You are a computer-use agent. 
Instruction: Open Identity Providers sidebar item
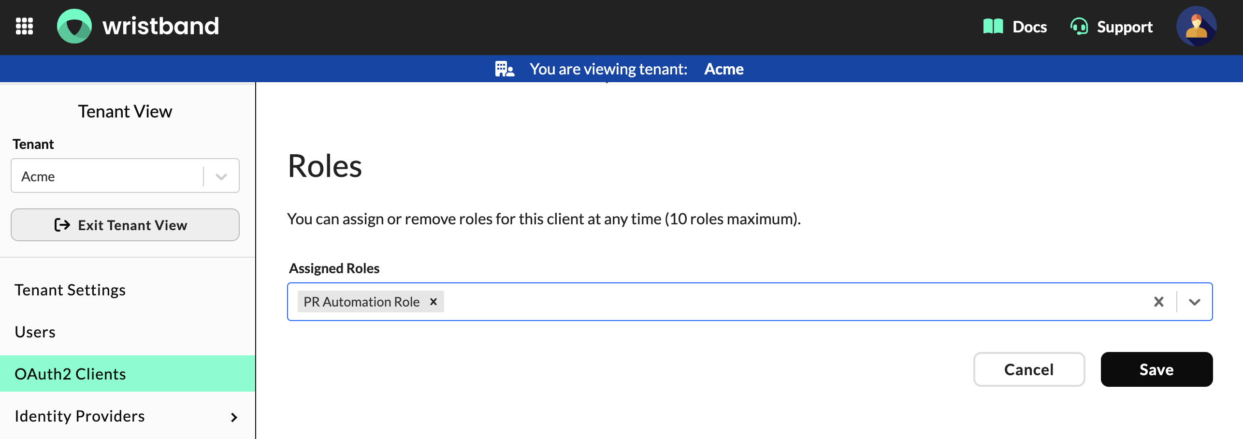point(128,416)
